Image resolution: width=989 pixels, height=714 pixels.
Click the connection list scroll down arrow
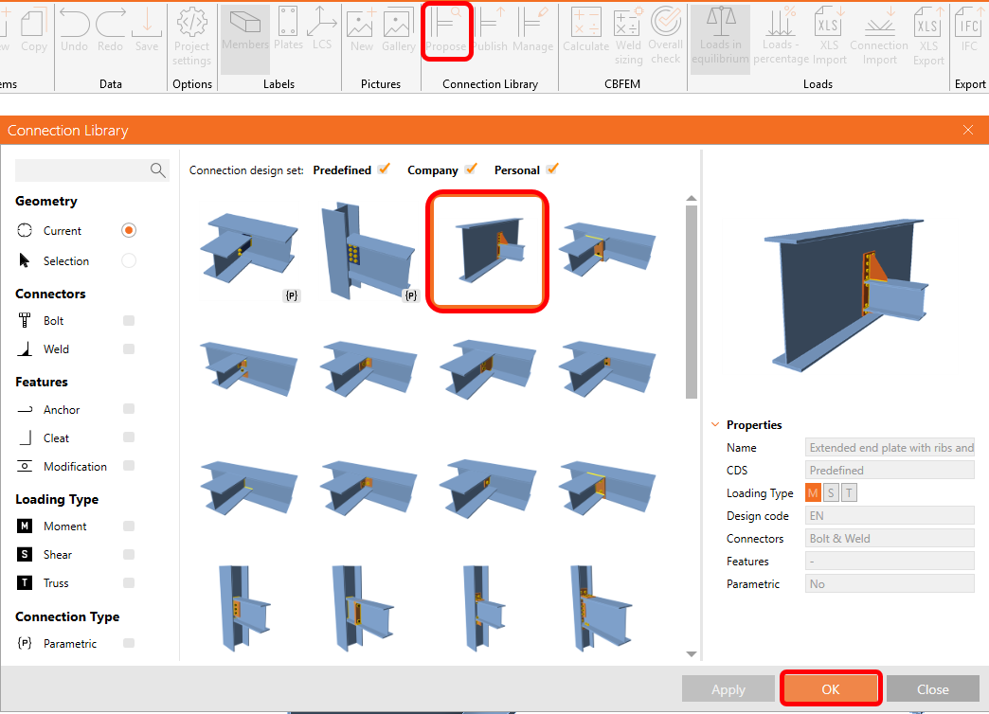(x=692, y=654)
